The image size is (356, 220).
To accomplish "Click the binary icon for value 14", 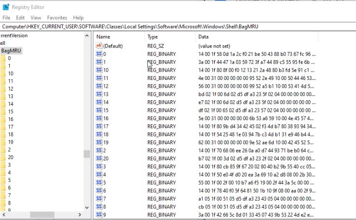I will click(99, 102).
